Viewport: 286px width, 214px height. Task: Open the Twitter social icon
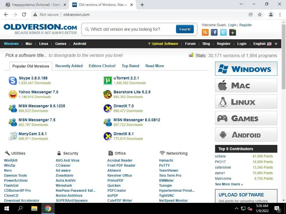coord(223,33)
